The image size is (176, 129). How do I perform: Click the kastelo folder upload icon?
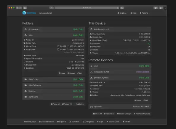pyautogui.click(x=25, y=91)
